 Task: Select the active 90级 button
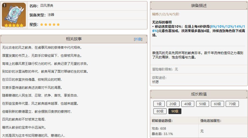(175, 111)
